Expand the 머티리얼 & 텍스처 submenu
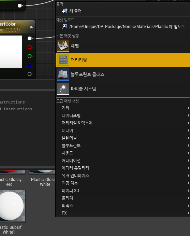190x236 pixels. point(123,123)
